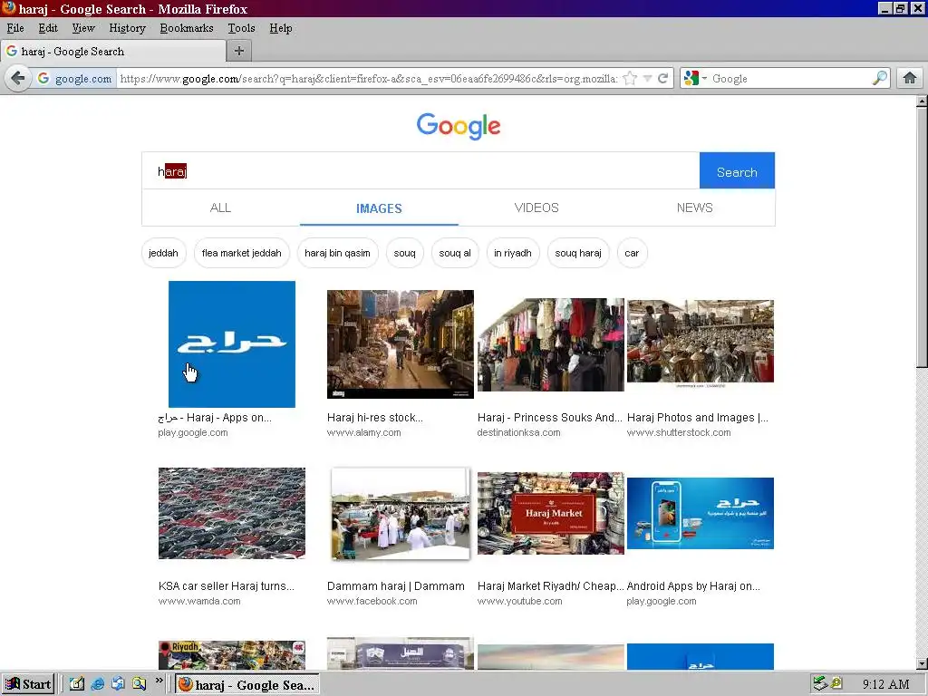Select the 'jeddah' suggestion chip
Screen dimensions: 928x696
click(x=163, y=253)
